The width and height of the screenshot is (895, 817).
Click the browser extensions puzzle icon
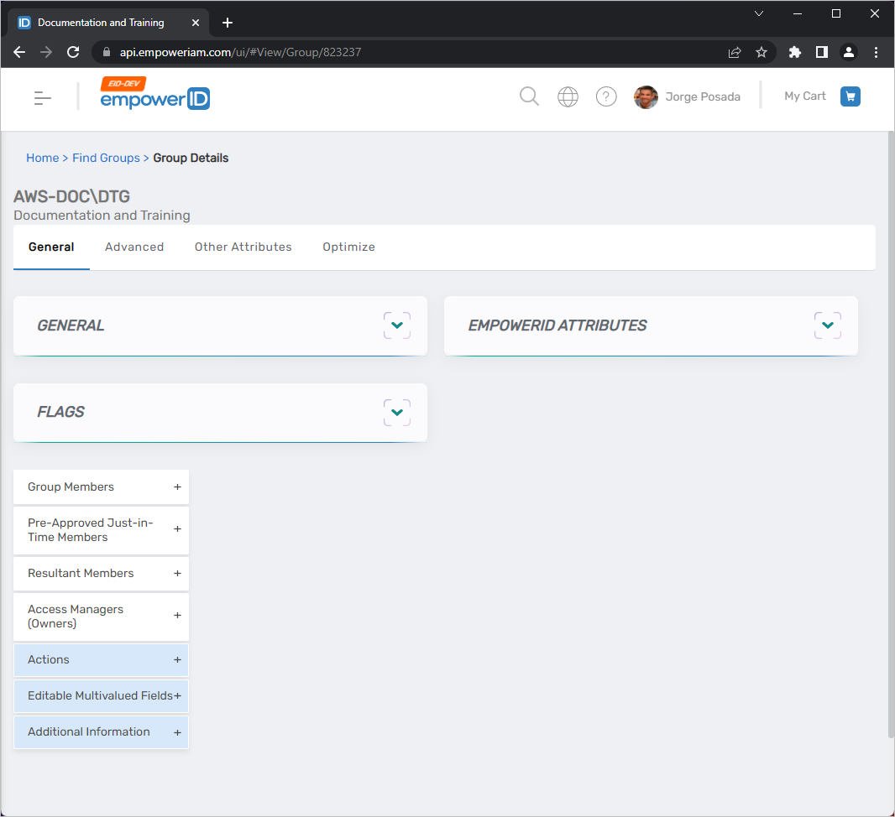[x=794, y=51]
